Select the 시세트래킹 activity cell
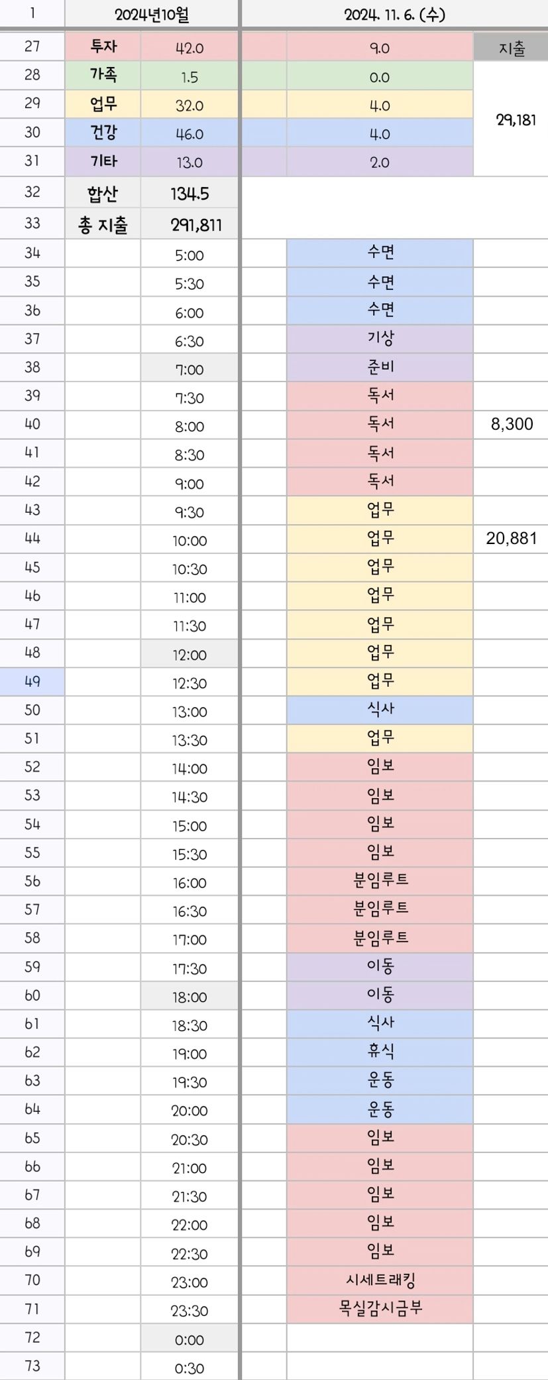This screenshot has height=1380, width=548. tap(380, 1280)
